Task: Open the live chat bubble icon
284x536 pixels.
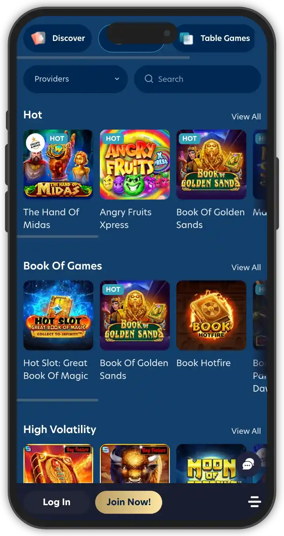Action: 248,465
